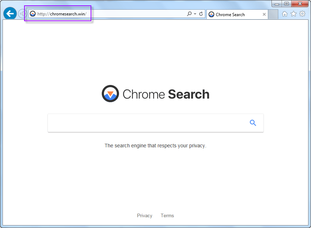Click the tagline about respecting your privacy
The height and width of the screenshot is (228, 311).
[x=155, y=146]
